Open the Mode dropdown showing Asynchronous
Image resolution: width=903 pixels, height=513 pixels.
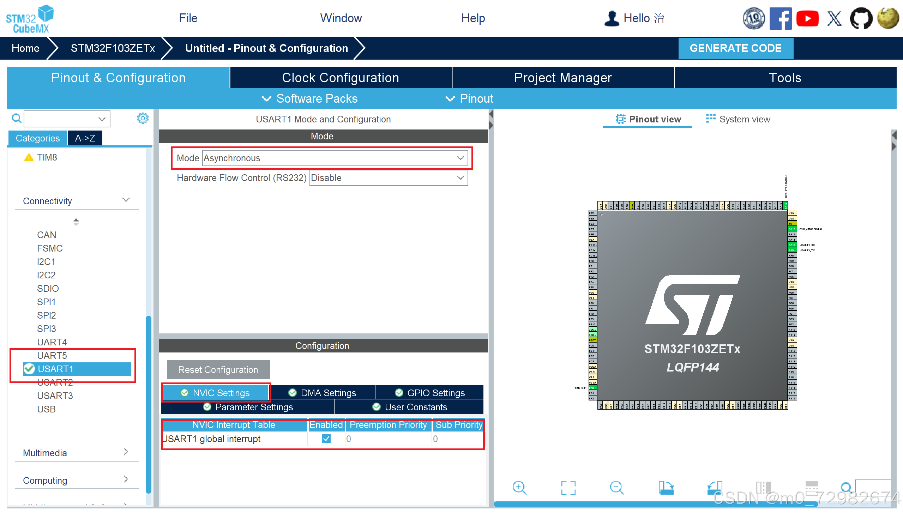460,158
